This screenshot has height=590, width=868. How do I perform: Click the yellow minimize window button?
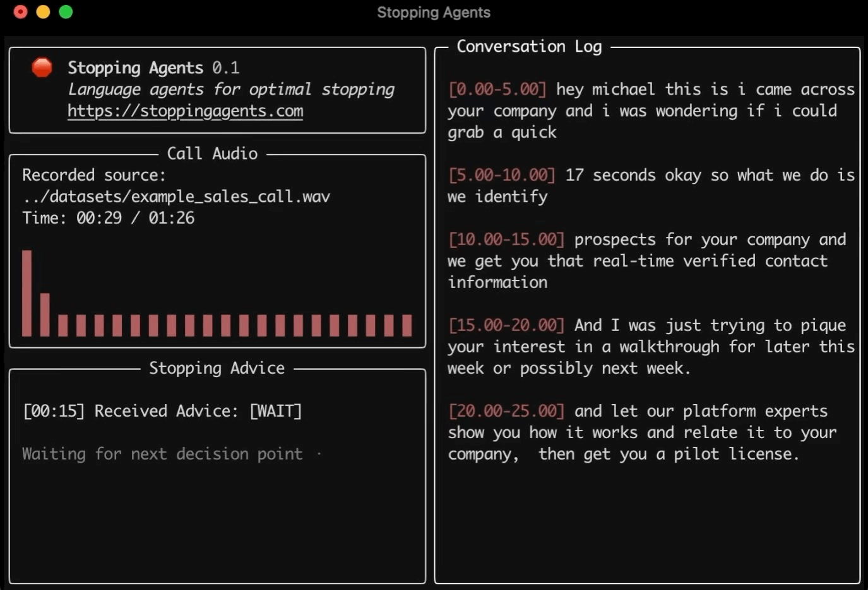(43, 12)
